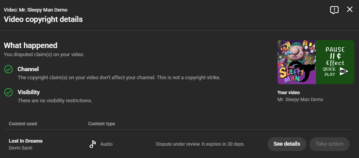
Task: Click the Your video label
Action: [x=288, y=93]
